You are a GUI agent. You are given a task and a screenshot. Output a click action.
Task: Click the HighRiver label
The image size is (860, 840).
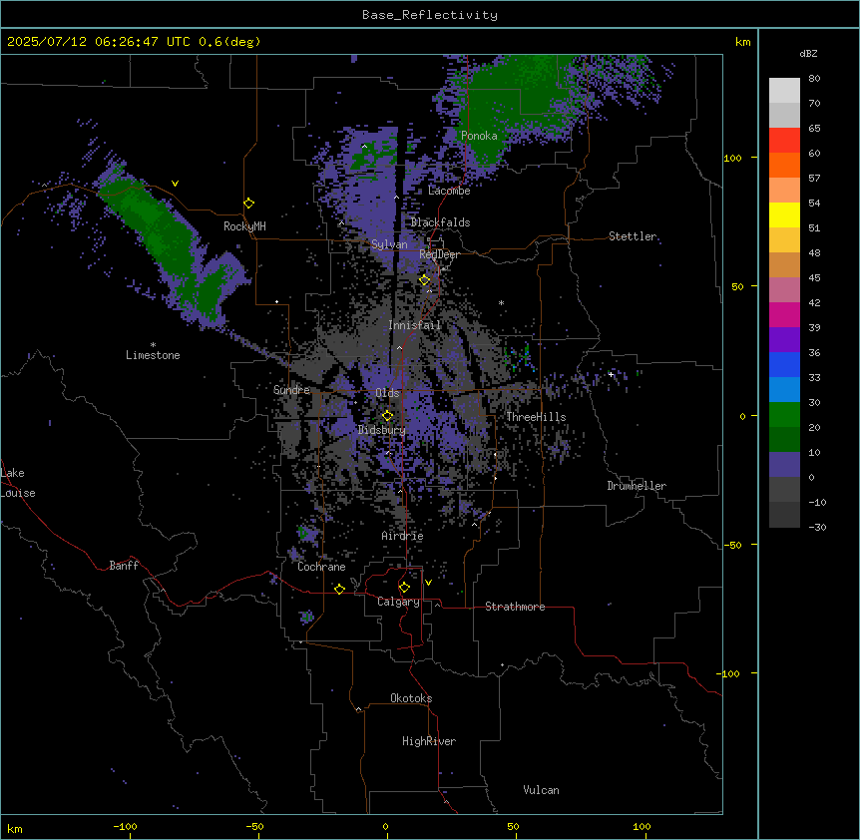coord(429,741)
